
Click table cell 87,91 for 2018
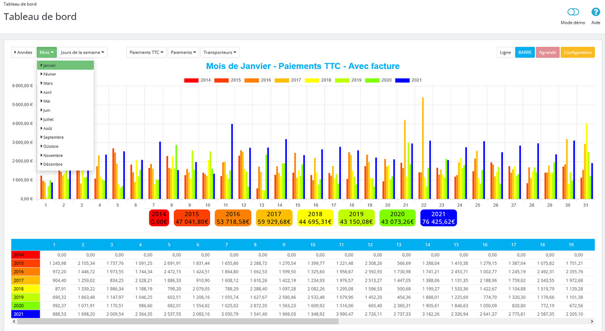click(60, 288)
